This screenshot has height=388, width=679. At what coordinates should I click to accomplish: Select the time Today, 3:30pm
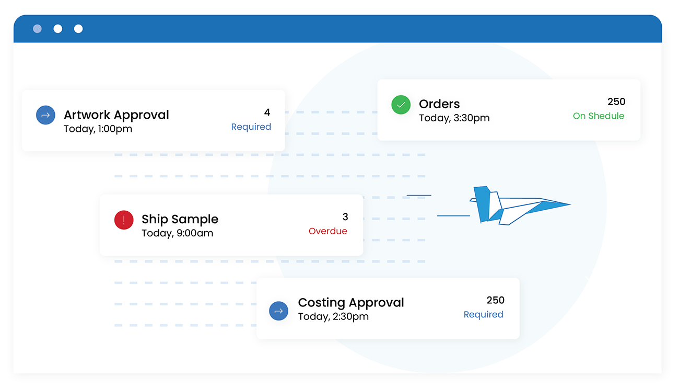[454, 118]
